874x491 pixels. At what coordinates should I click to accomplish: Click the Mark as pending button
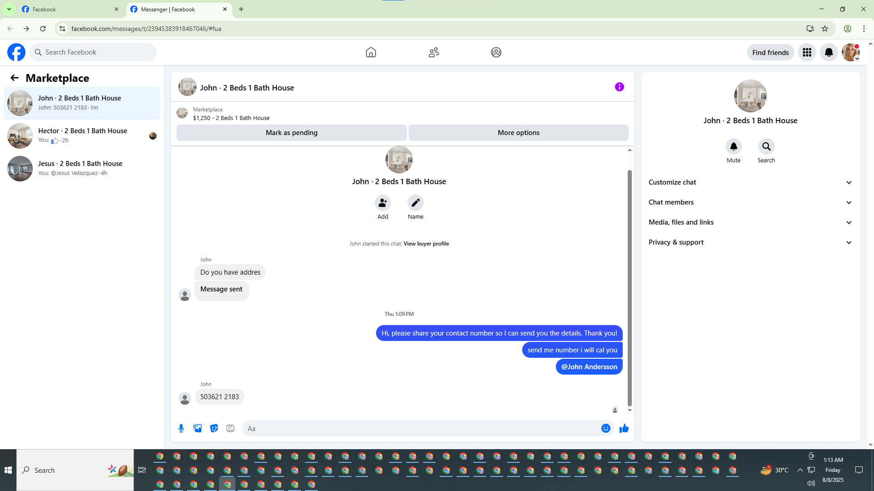[x=291, y=133]
